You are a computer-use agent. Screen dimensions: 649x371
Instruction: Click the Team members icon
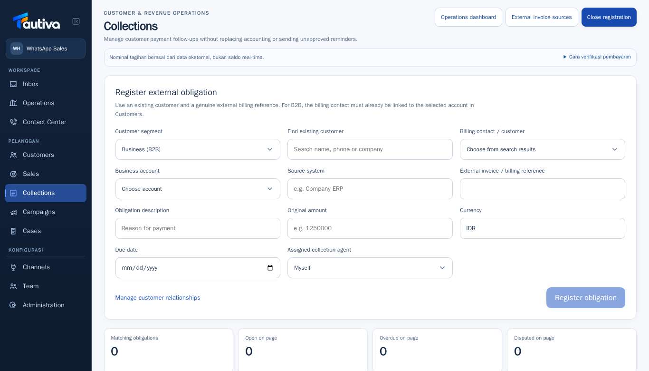tap(13, 286)
